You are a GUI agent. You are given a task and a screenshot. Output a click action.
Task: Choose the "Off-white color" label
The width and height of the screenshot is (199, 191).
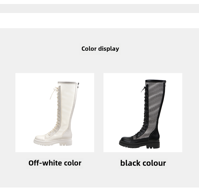pyautogui.click(x=55, y=163)
